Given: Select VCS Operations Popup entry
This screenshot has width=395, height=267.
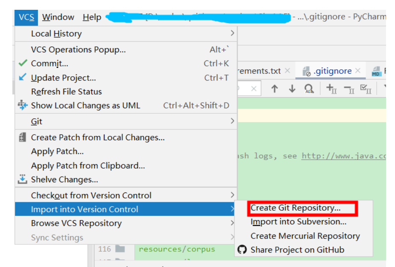Looking at the screenshot, I should coord(126,49).
